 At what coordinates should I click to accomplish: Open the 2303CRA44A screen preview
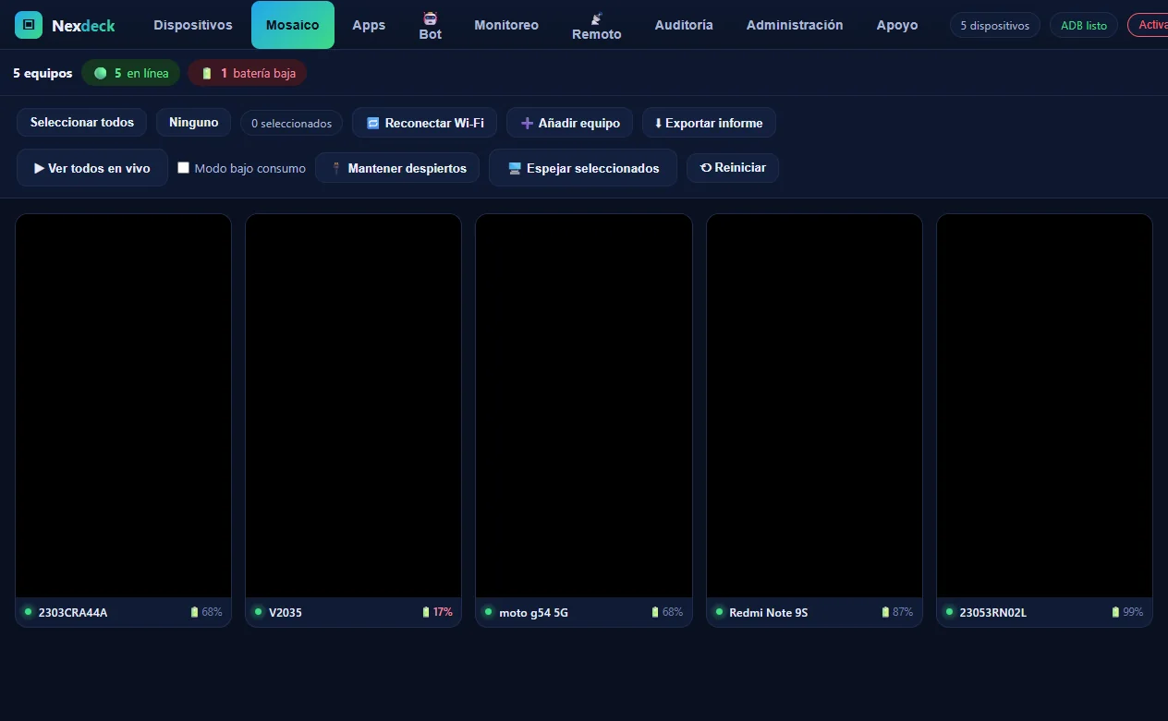(x=124, y=406)
